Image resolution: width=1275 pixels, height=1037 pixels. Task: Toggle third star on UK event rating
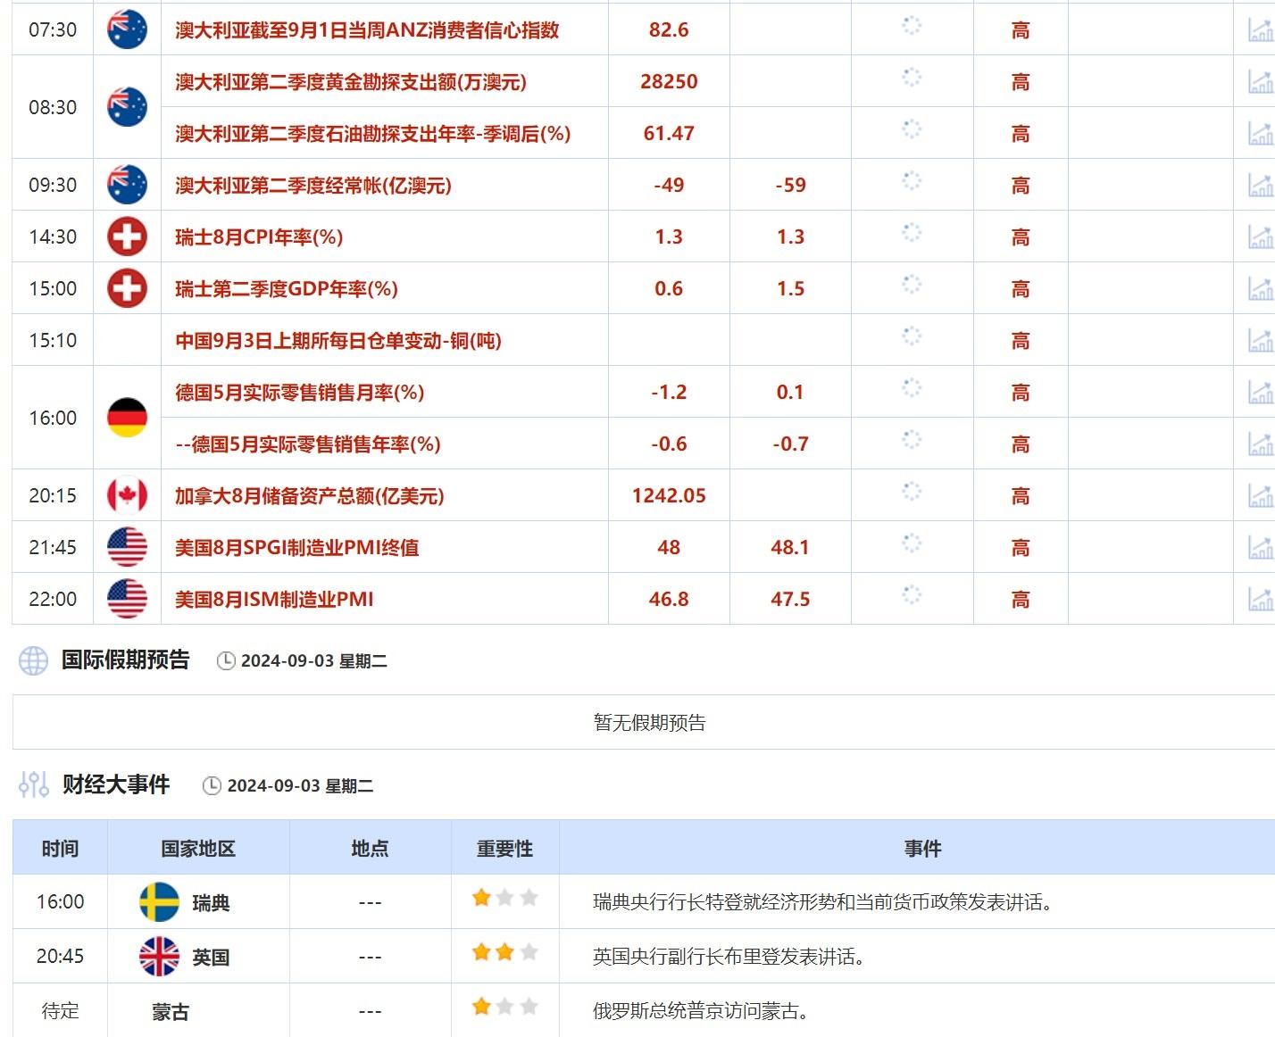pos(531,953)
